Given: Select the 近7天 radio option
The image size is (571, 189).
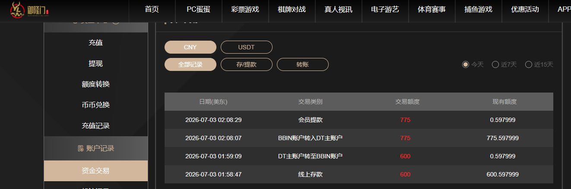Looking at the screenshot, I should point(495,64).
